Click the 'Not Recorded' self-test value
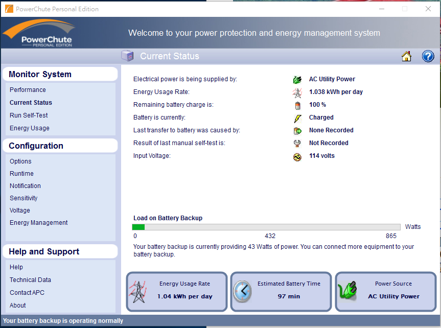 tap(329, 143)
